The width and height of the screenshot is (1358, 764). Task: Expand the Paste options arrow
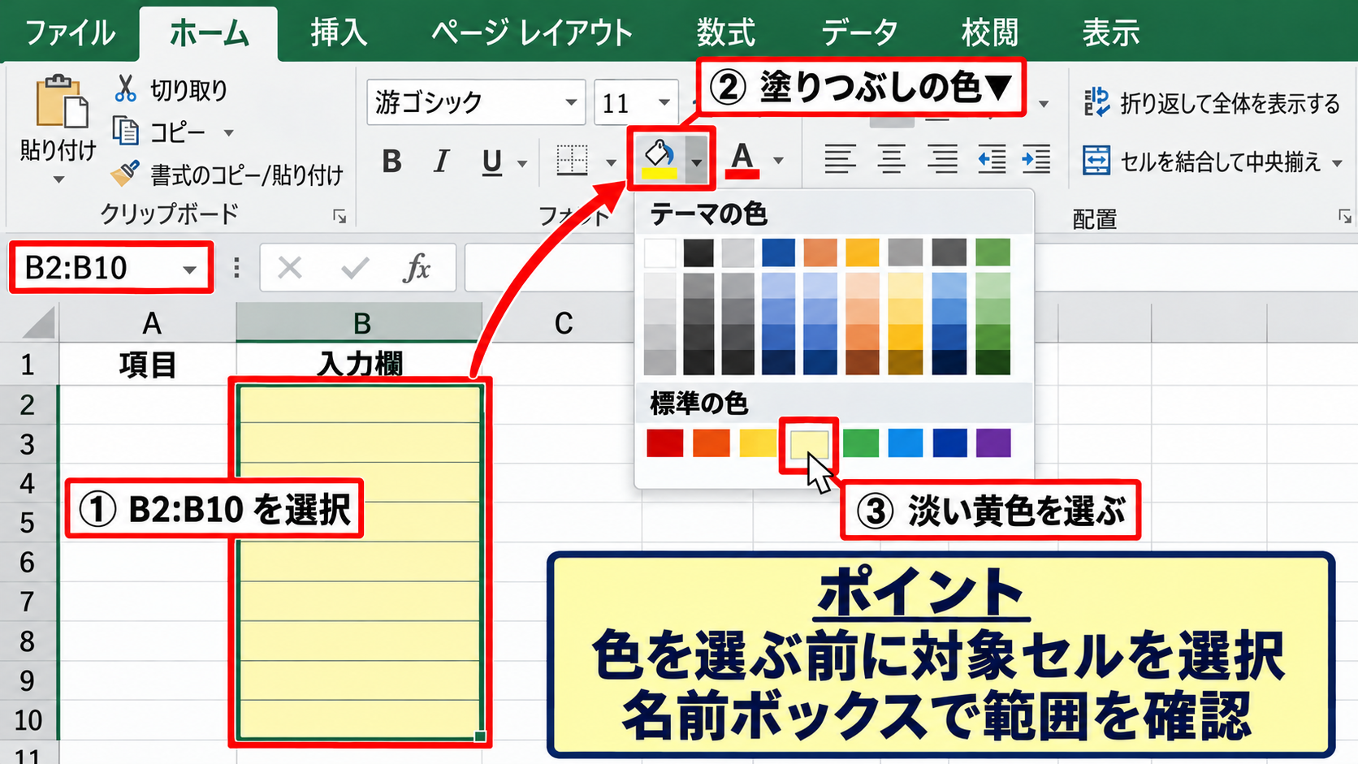58,179
